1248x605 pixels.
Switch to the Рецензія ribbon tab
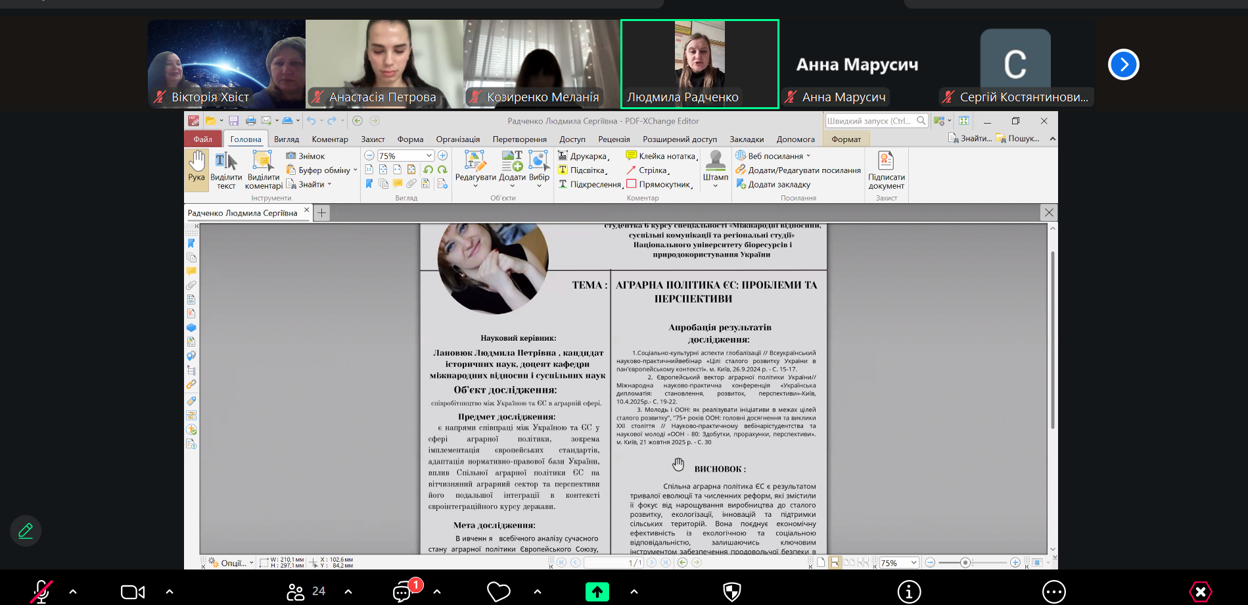[x=614, y=139]
